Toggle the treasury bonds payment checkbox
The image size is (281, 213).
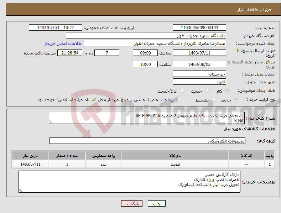click(x=179, y=99)
